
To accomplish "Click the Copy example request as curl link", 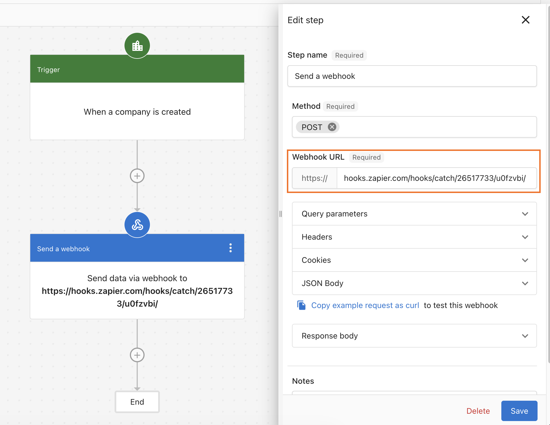I will pyautogui.click(x=365, y=305).
